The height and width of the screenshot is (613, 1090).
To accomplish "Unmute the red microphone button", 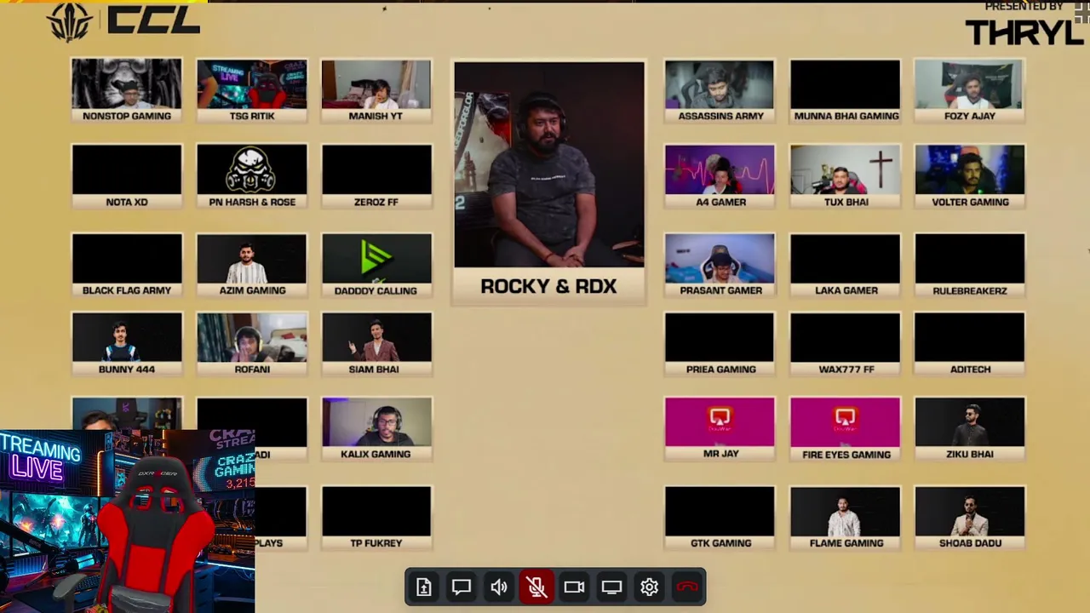I will [536, 587].
